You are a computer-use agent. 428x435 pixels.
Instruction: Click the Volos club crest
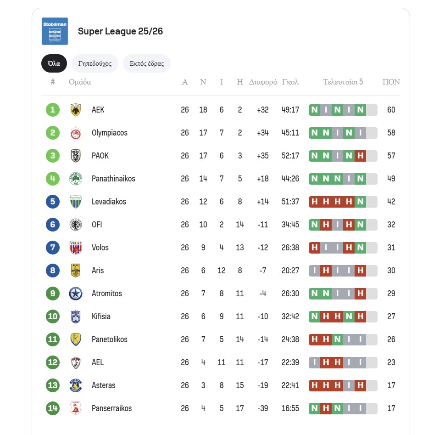(x=76, y=248)
